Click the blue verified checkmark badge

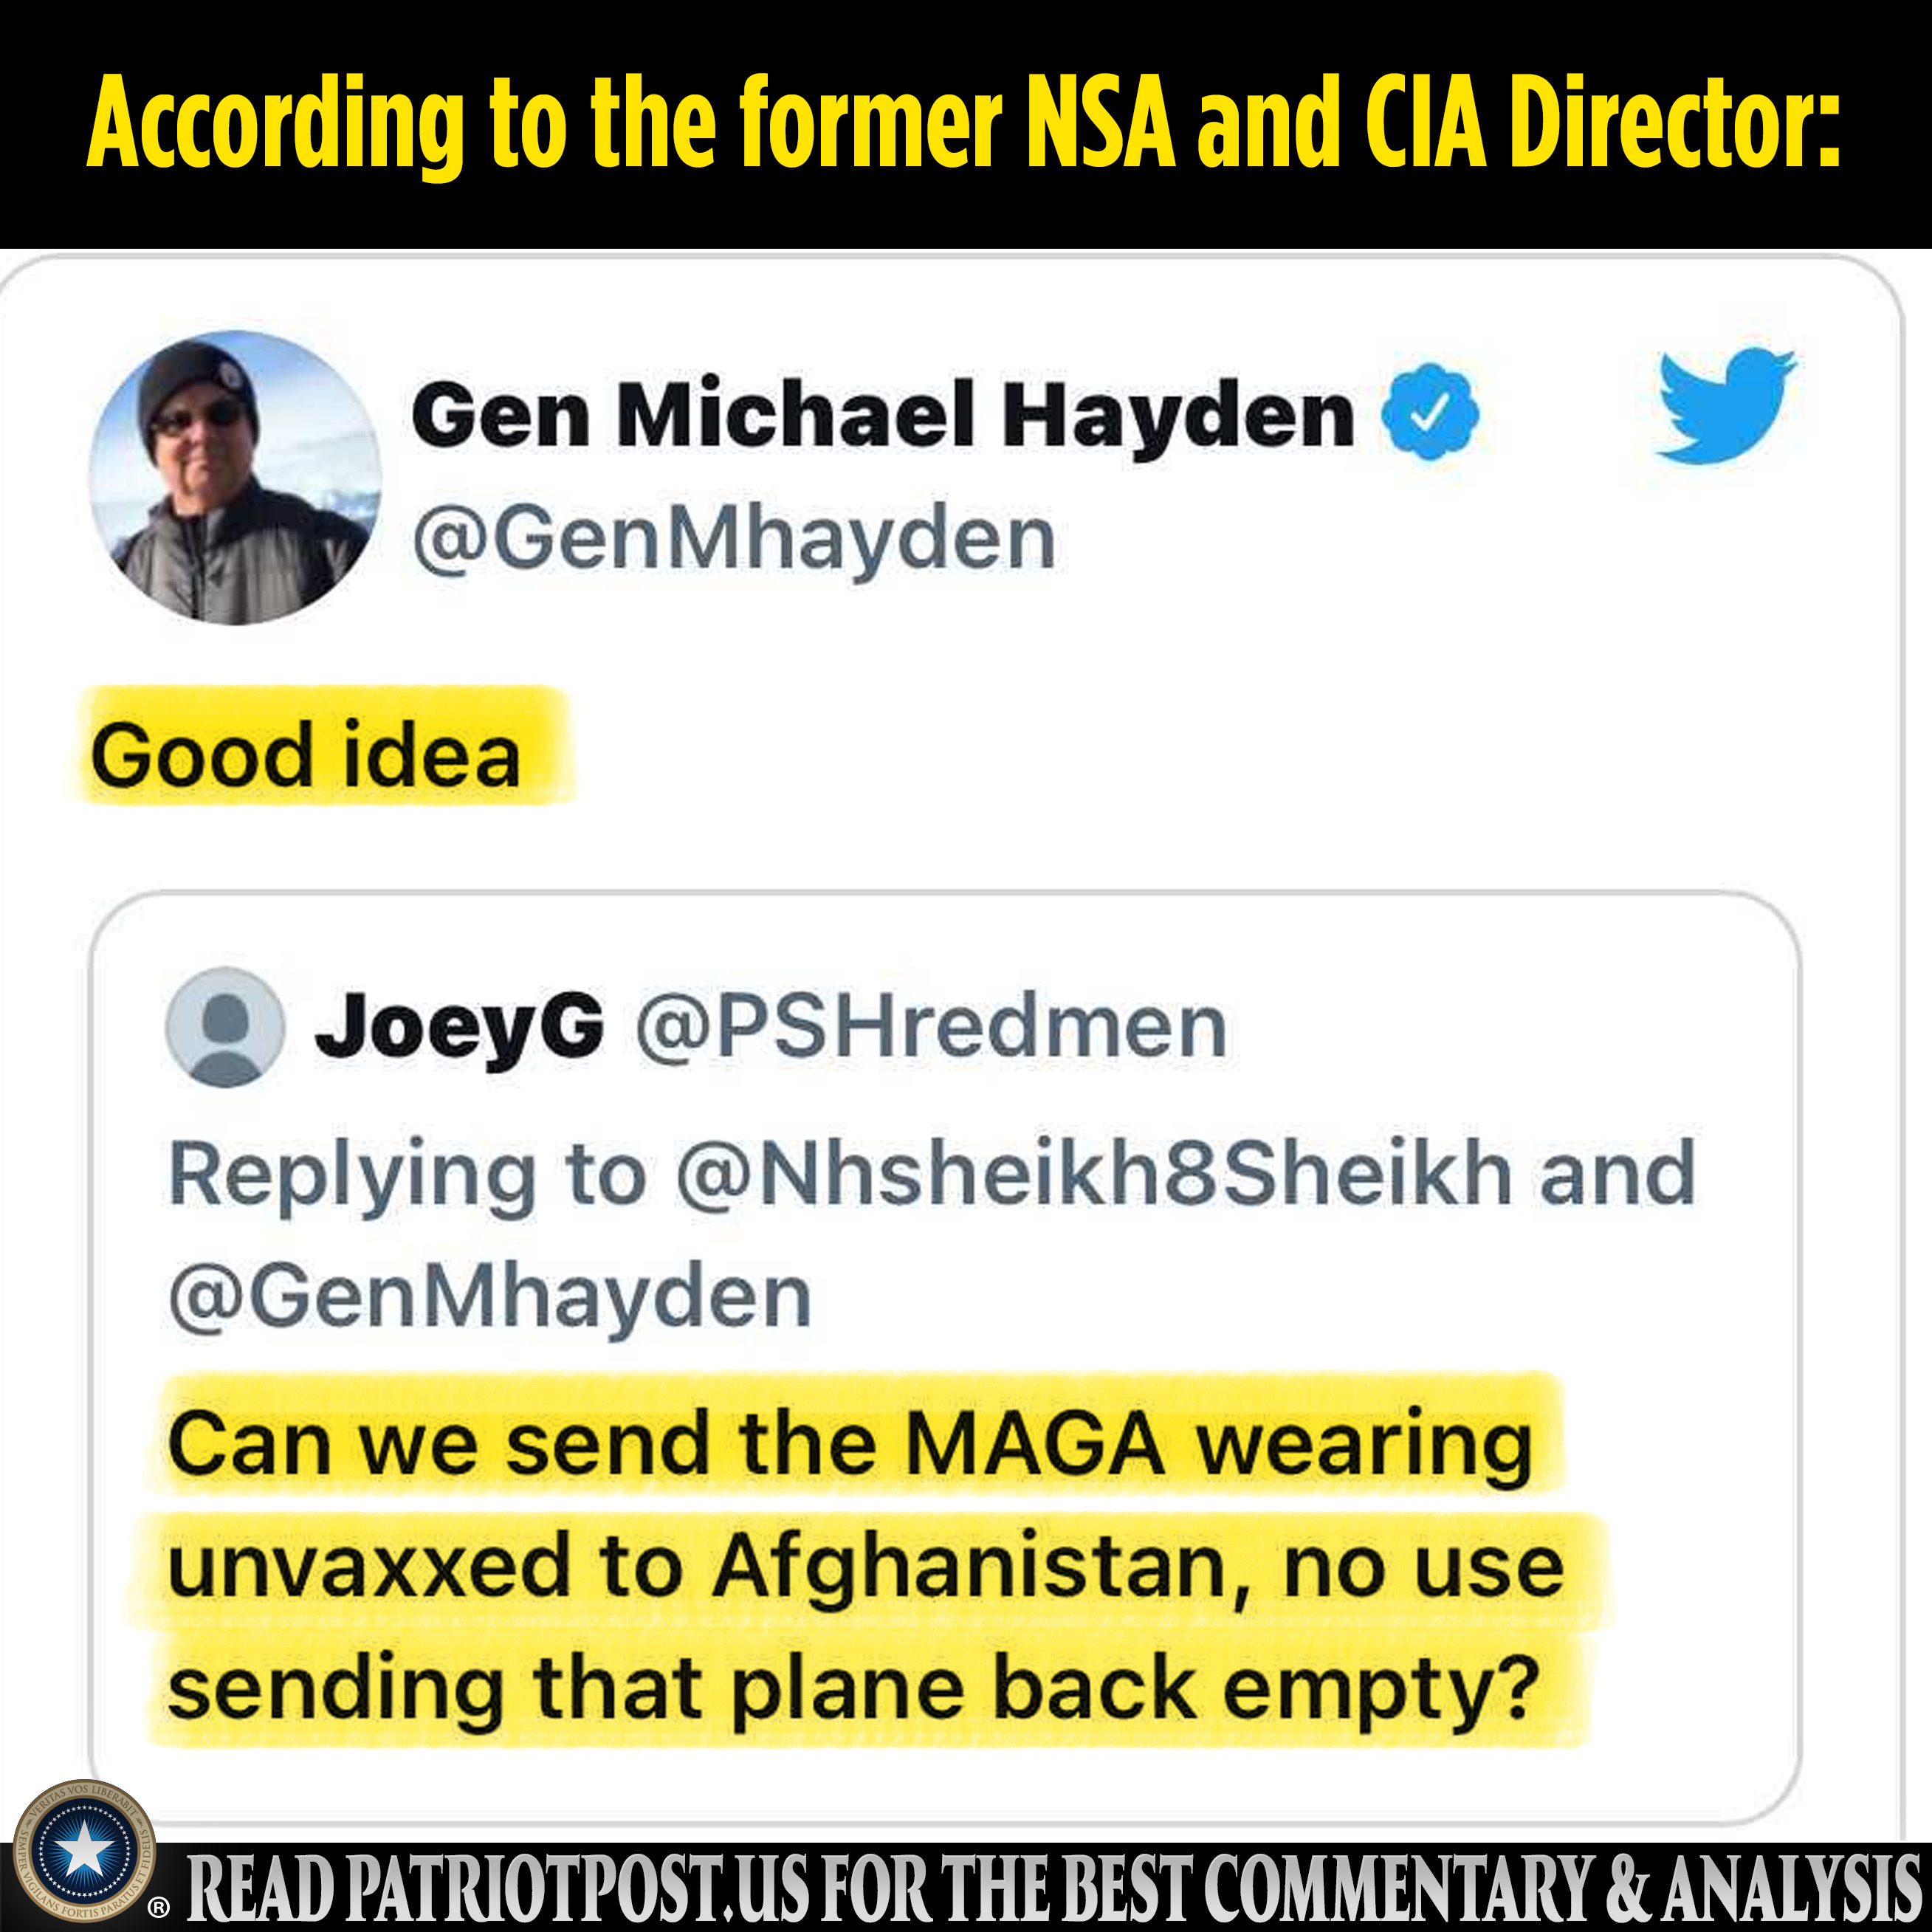coord(1430,412)
